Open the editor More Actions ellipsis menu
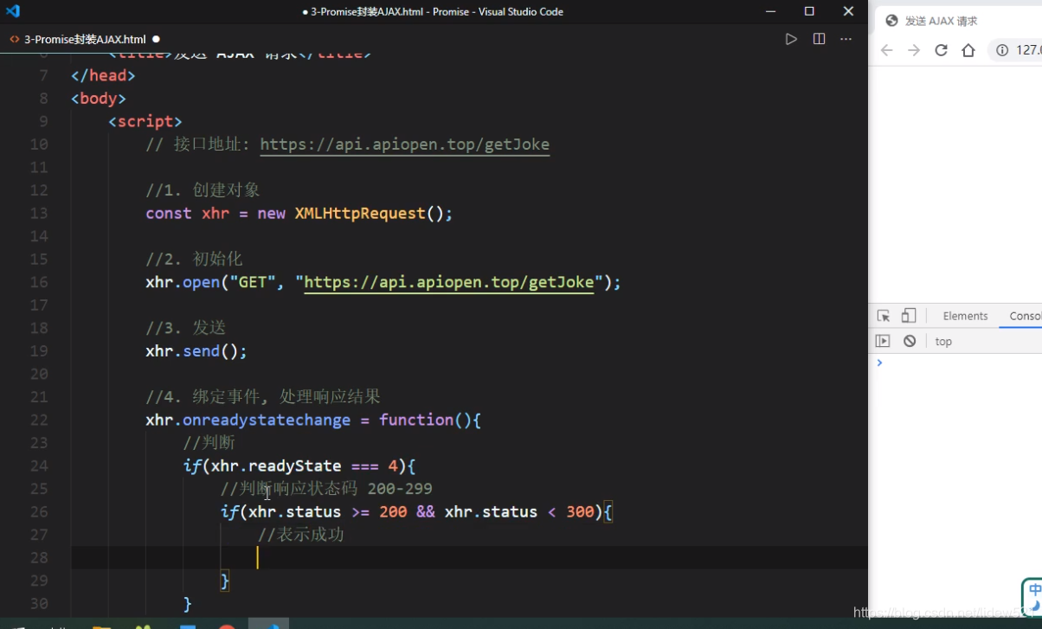The image size is (1042, 629). [846, 39]
